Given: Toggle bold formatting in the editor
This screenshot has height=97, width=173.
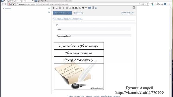Looking at the screenshot, I should pos(54,8).
